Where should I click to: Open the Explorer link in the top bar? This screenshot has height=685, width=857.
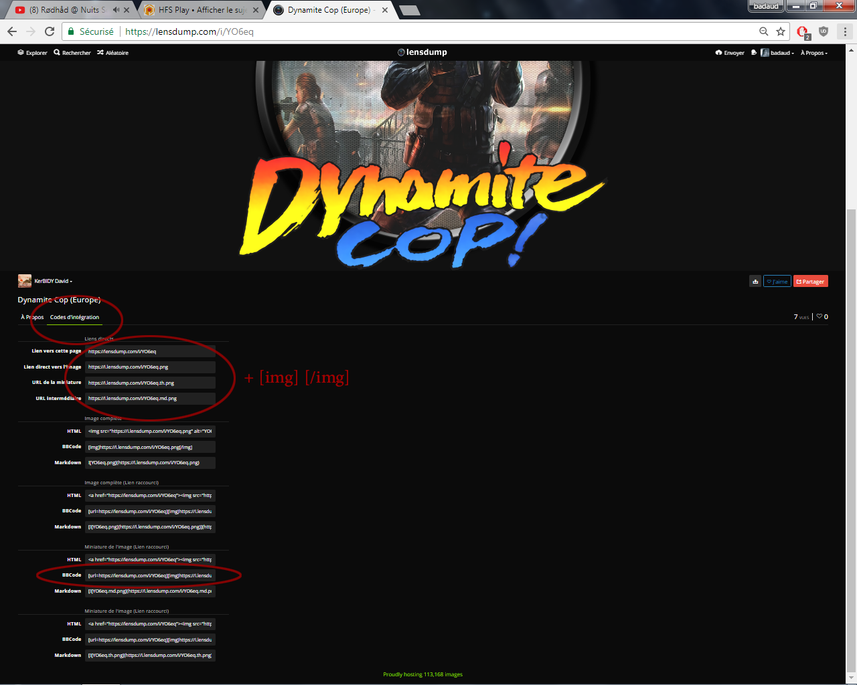coord(32,53)
